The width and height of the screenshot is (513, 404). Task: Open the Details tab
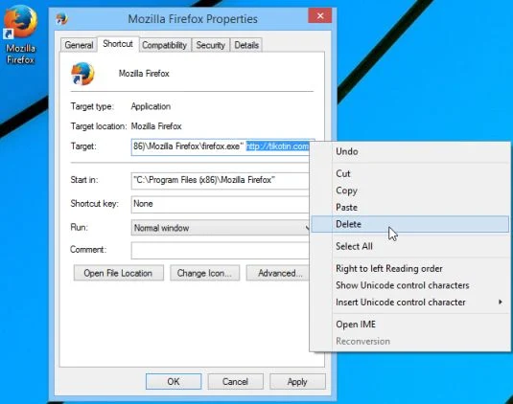[246, 45]
